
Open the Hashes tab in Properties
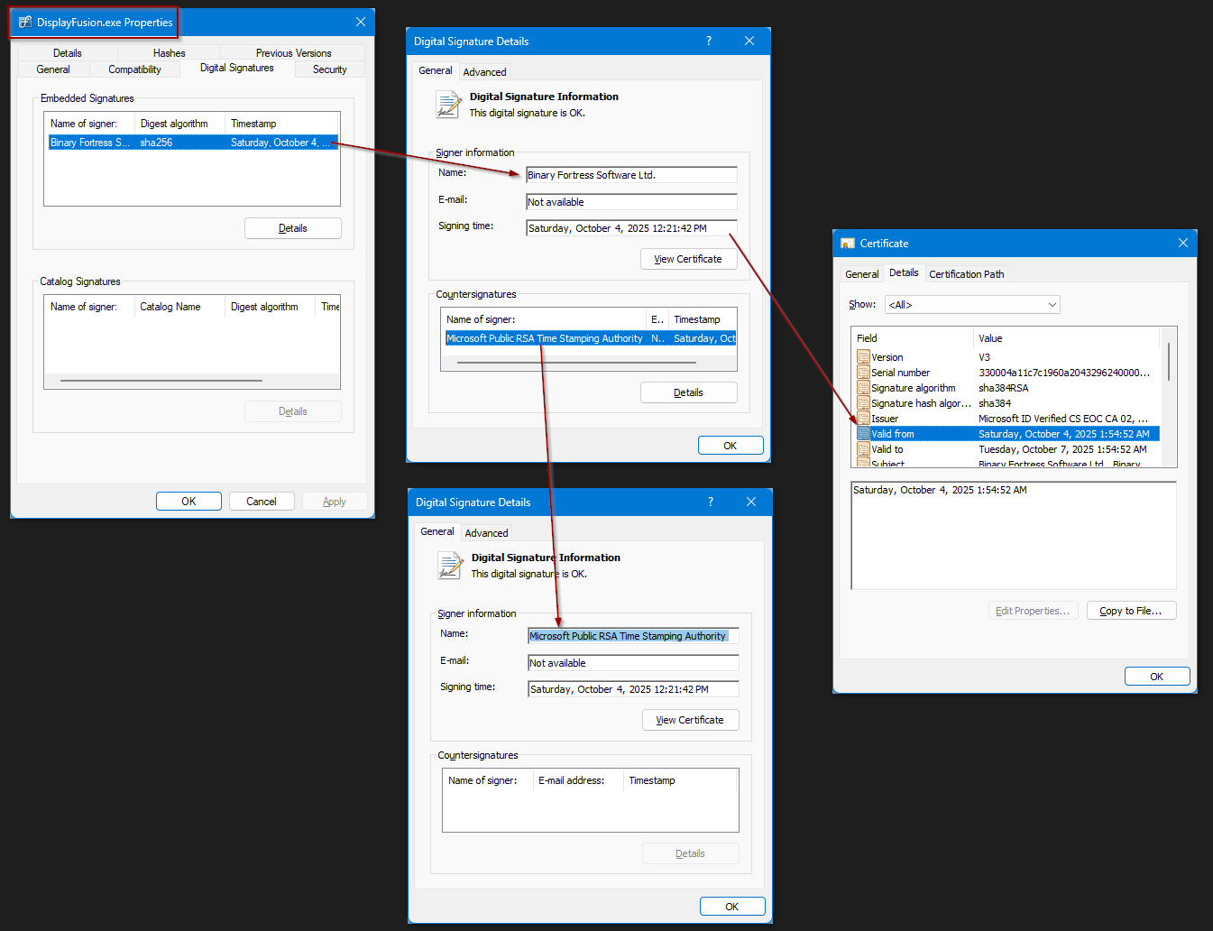[x=169, y=53]
